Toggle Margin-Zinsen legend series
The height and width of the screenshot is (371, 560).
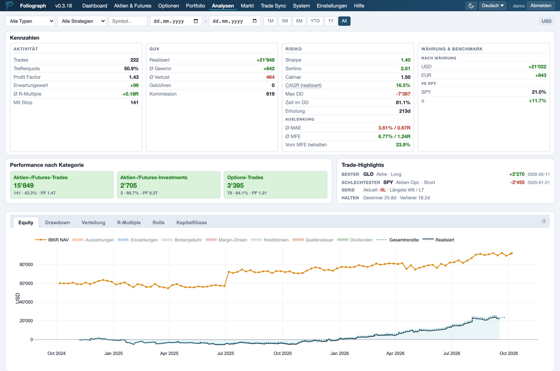click(226, 240)
